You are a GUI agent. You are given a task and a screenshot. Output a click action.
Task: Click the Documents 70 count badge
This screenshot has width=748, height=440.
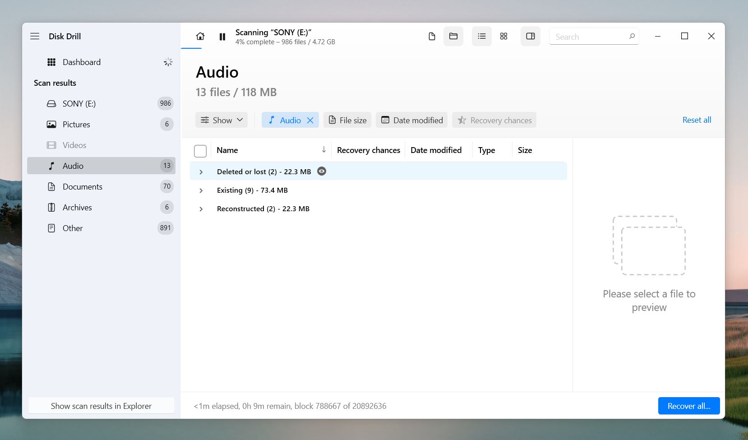tap(167, 186)
